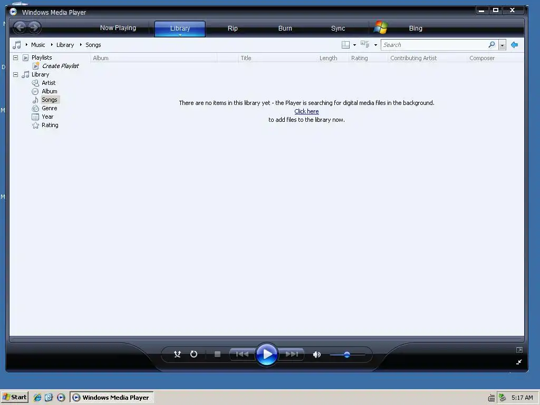Open the Bing tab

(x=416, y=28)
